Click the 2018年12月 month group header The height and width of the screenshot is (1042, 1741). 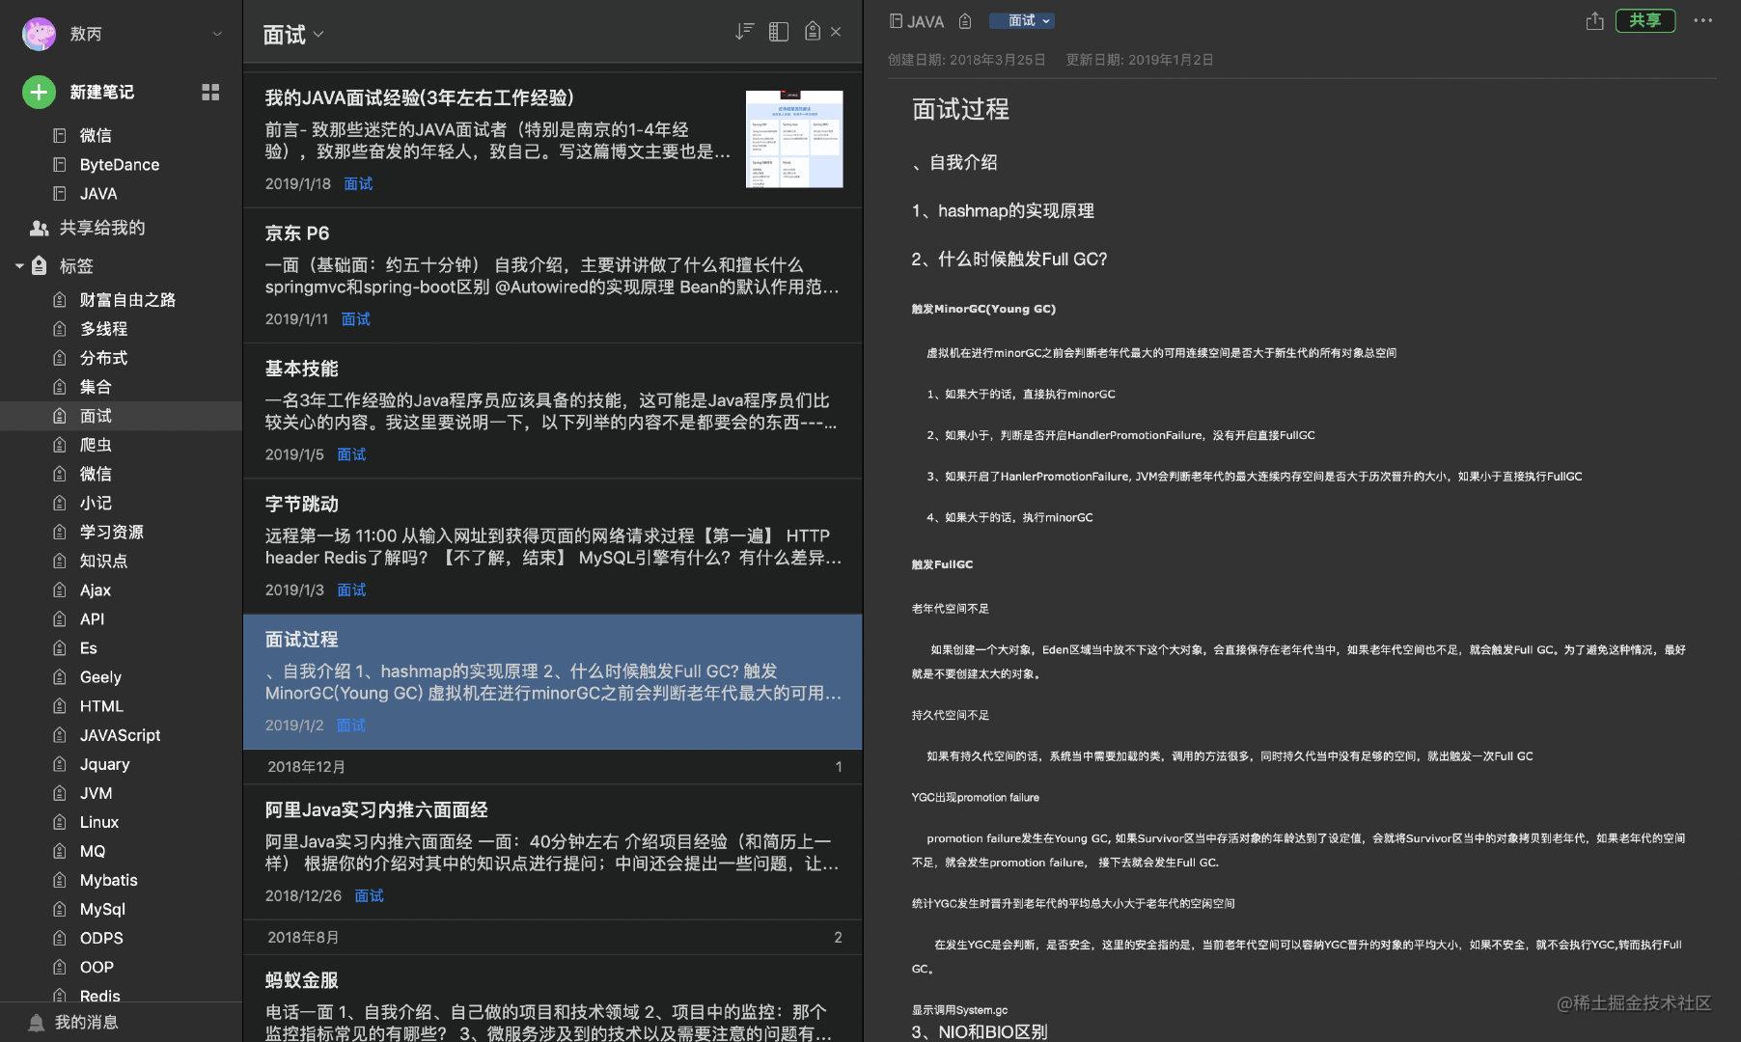[x=552, y=766]
